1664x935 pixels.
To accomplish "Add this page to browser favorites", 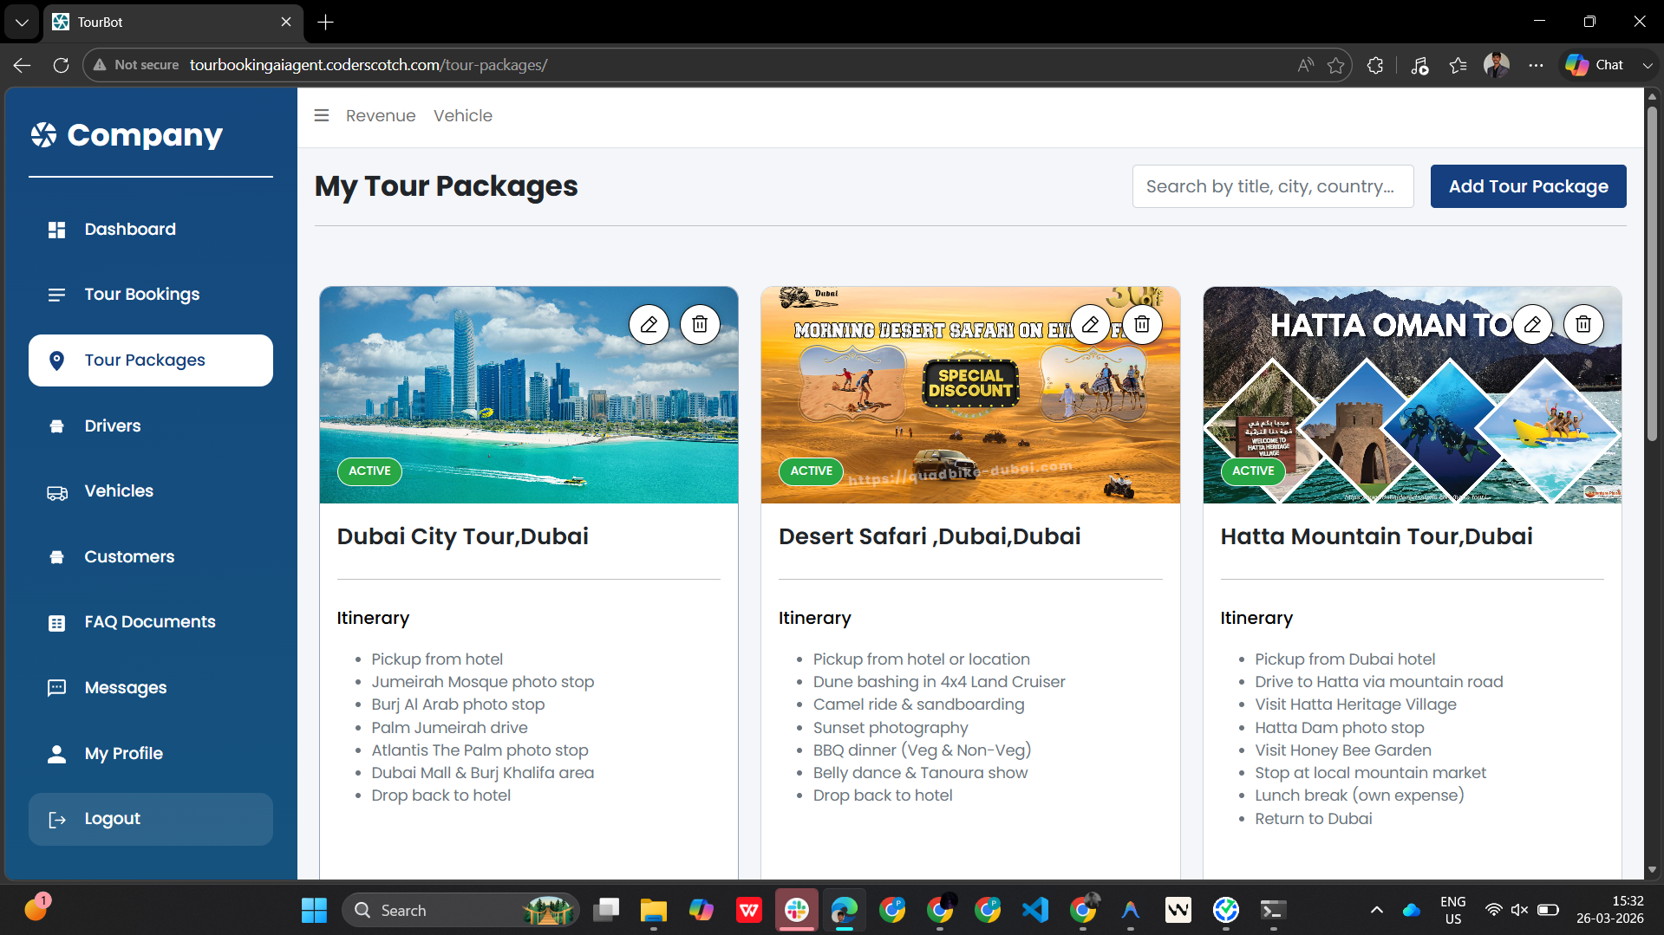I will 1336,65.
